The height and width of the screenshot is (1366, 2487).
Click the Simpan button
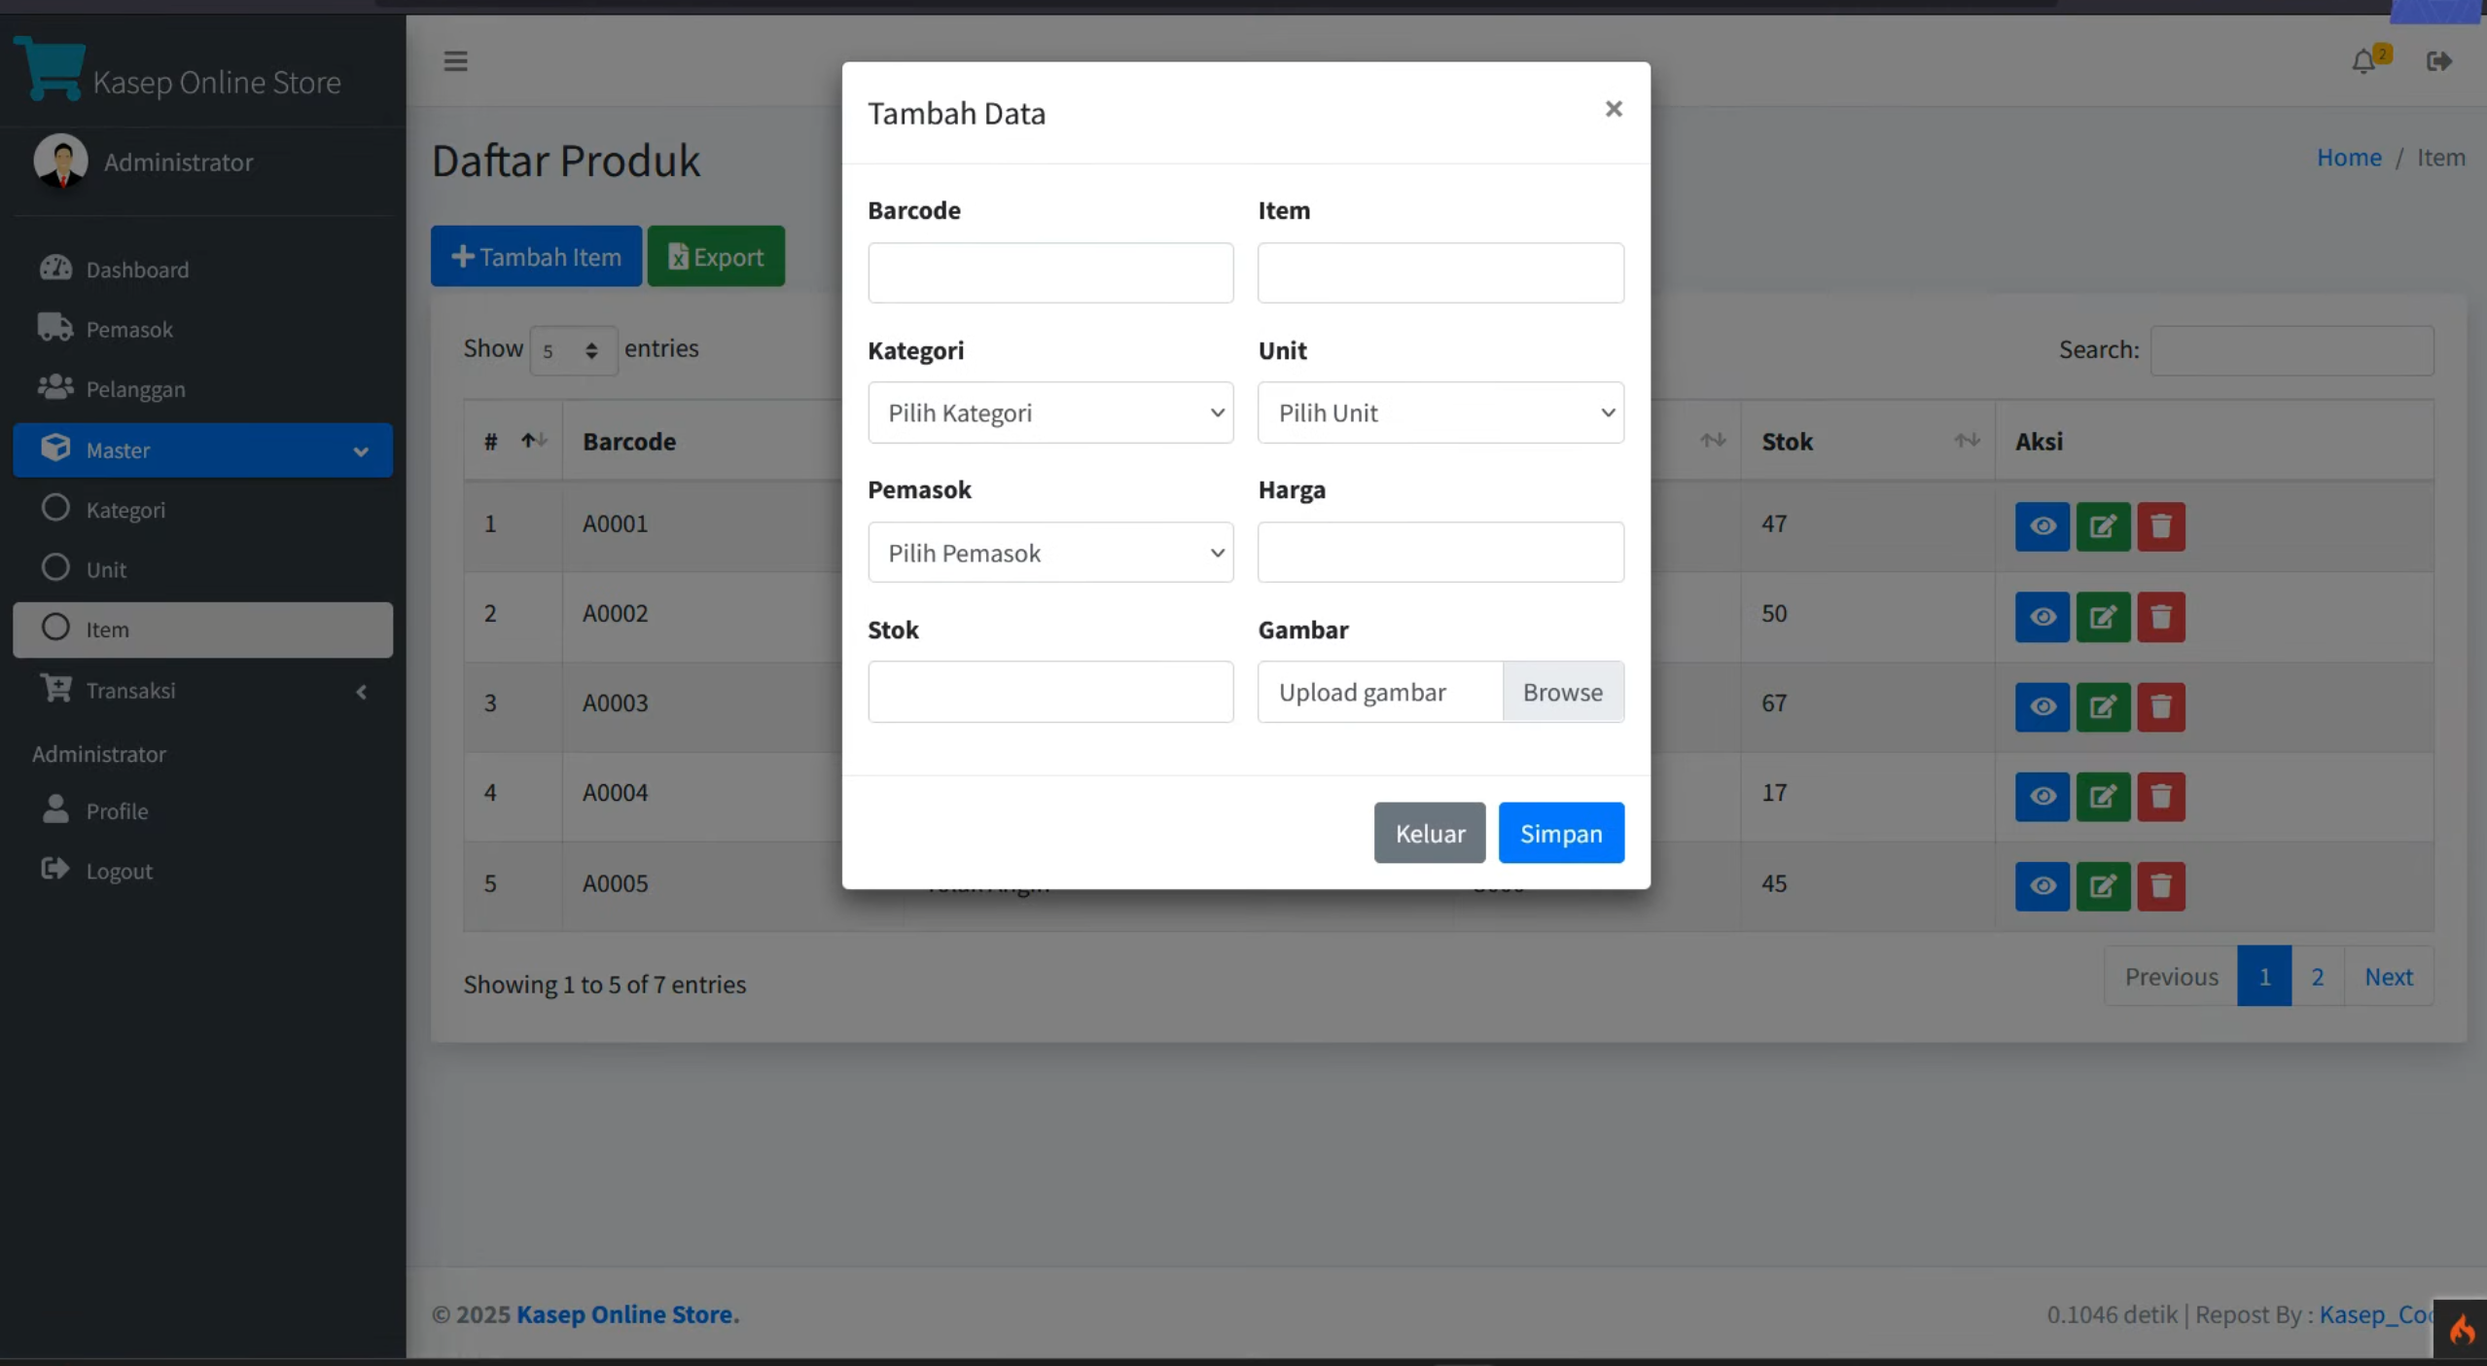1561,833
